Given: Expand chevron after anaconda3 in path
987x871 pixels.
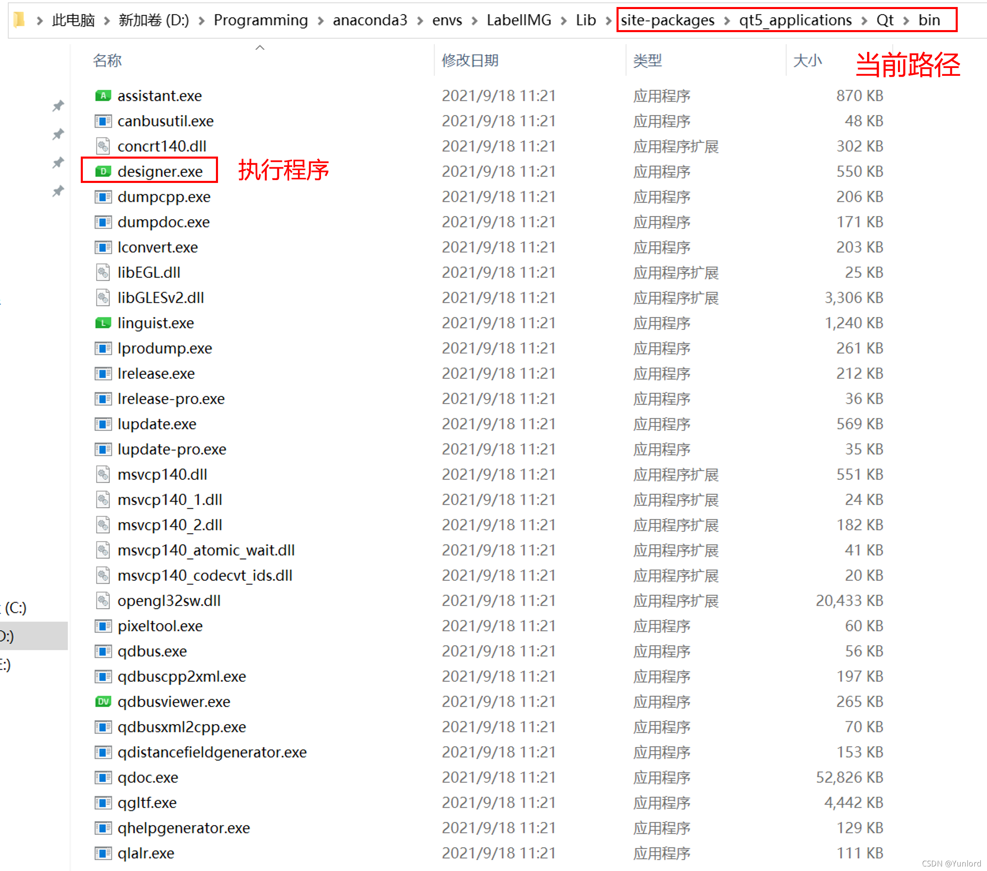Looking at the screenshot, I should [420, 20].
